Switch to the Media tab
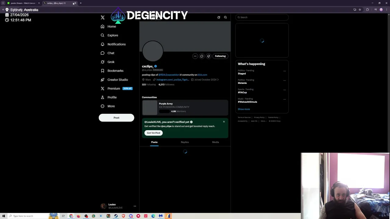This screenshot has height=219, width=390. click(x=215, y=142)
